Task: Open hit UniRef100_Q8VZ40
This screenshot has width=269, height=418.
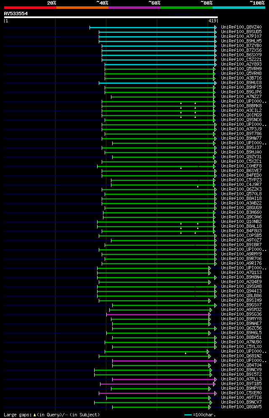Action: 241,27
